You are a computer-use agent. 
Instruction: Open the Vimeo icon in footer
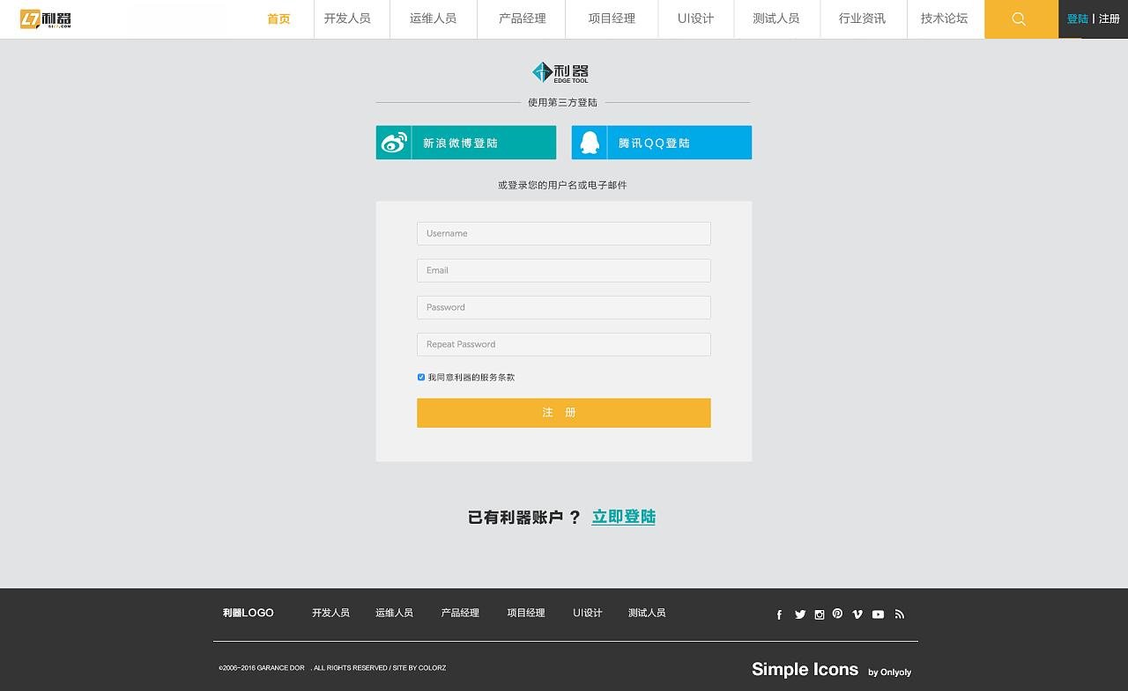click(x=857, y=614)
